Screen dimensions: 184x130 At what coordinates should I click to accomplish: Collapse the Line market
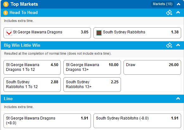point(178,99)
